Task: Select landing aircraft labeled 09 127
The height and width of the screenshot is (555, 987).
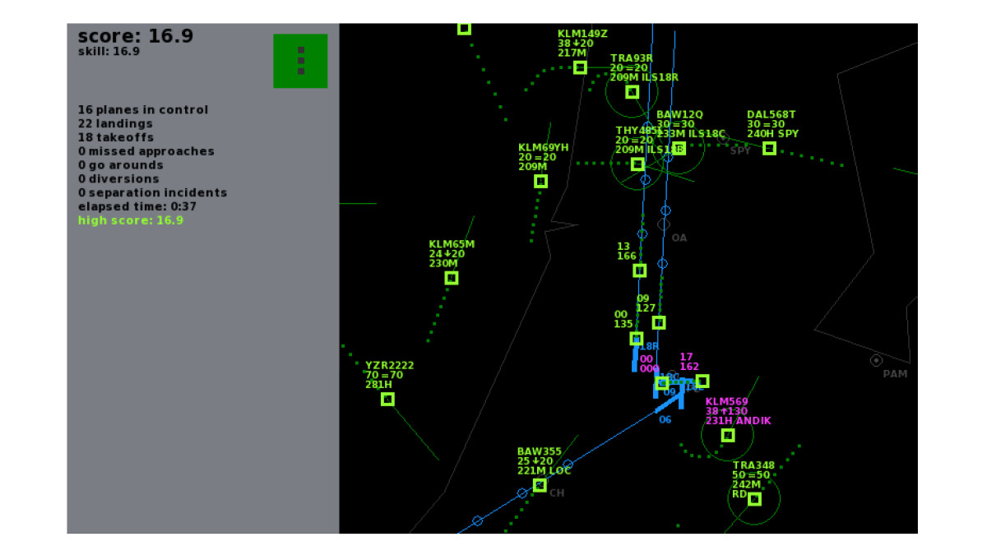Action: [x=658, y=323]
